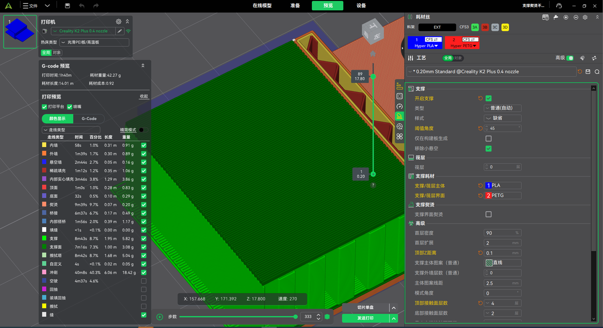This screenshot has height=328, width=603.
Task: Click the undo arrow icon
Action: [x=82, y=6]
